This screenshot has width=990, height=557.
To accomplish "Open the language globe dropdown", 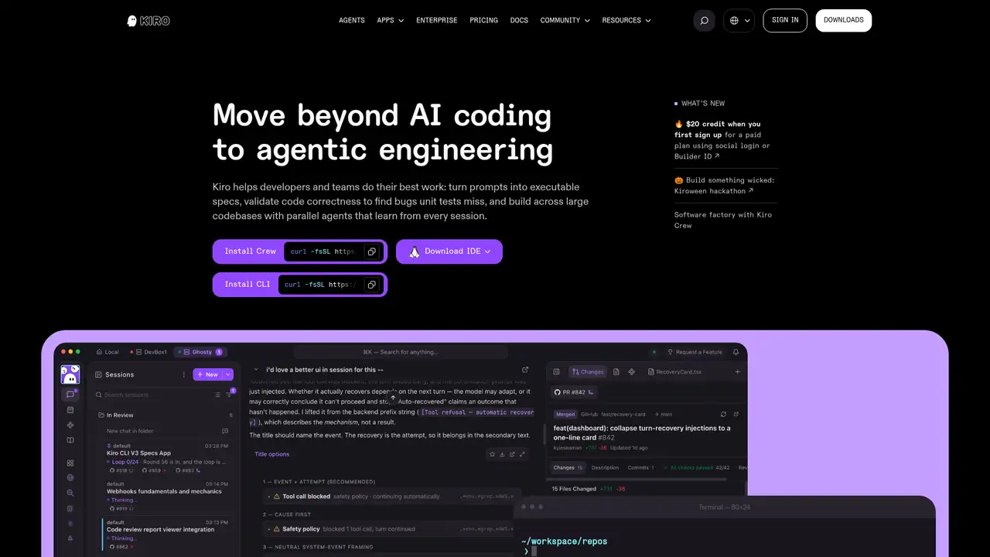I will [739, 21].
